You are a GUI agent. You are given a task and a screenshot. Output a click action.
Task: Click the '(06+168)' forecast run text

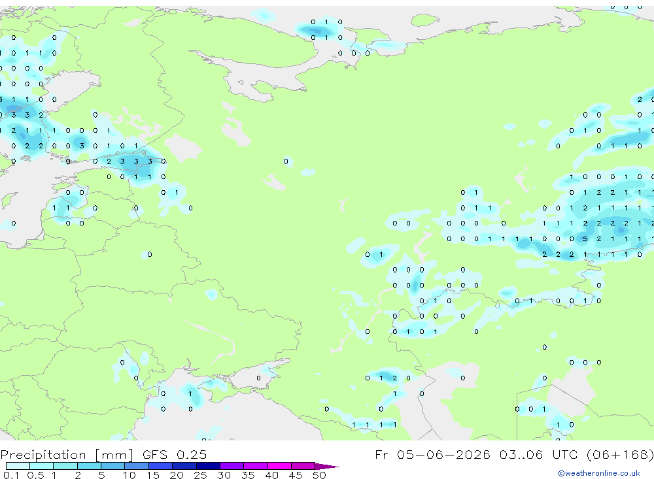620,454
